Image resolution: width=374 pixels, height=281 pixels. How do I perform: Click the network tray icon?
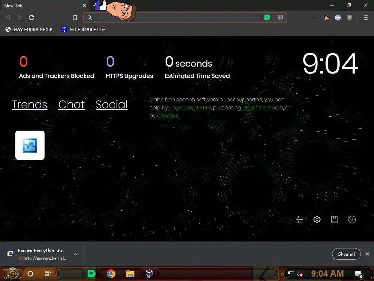point(291,274)
